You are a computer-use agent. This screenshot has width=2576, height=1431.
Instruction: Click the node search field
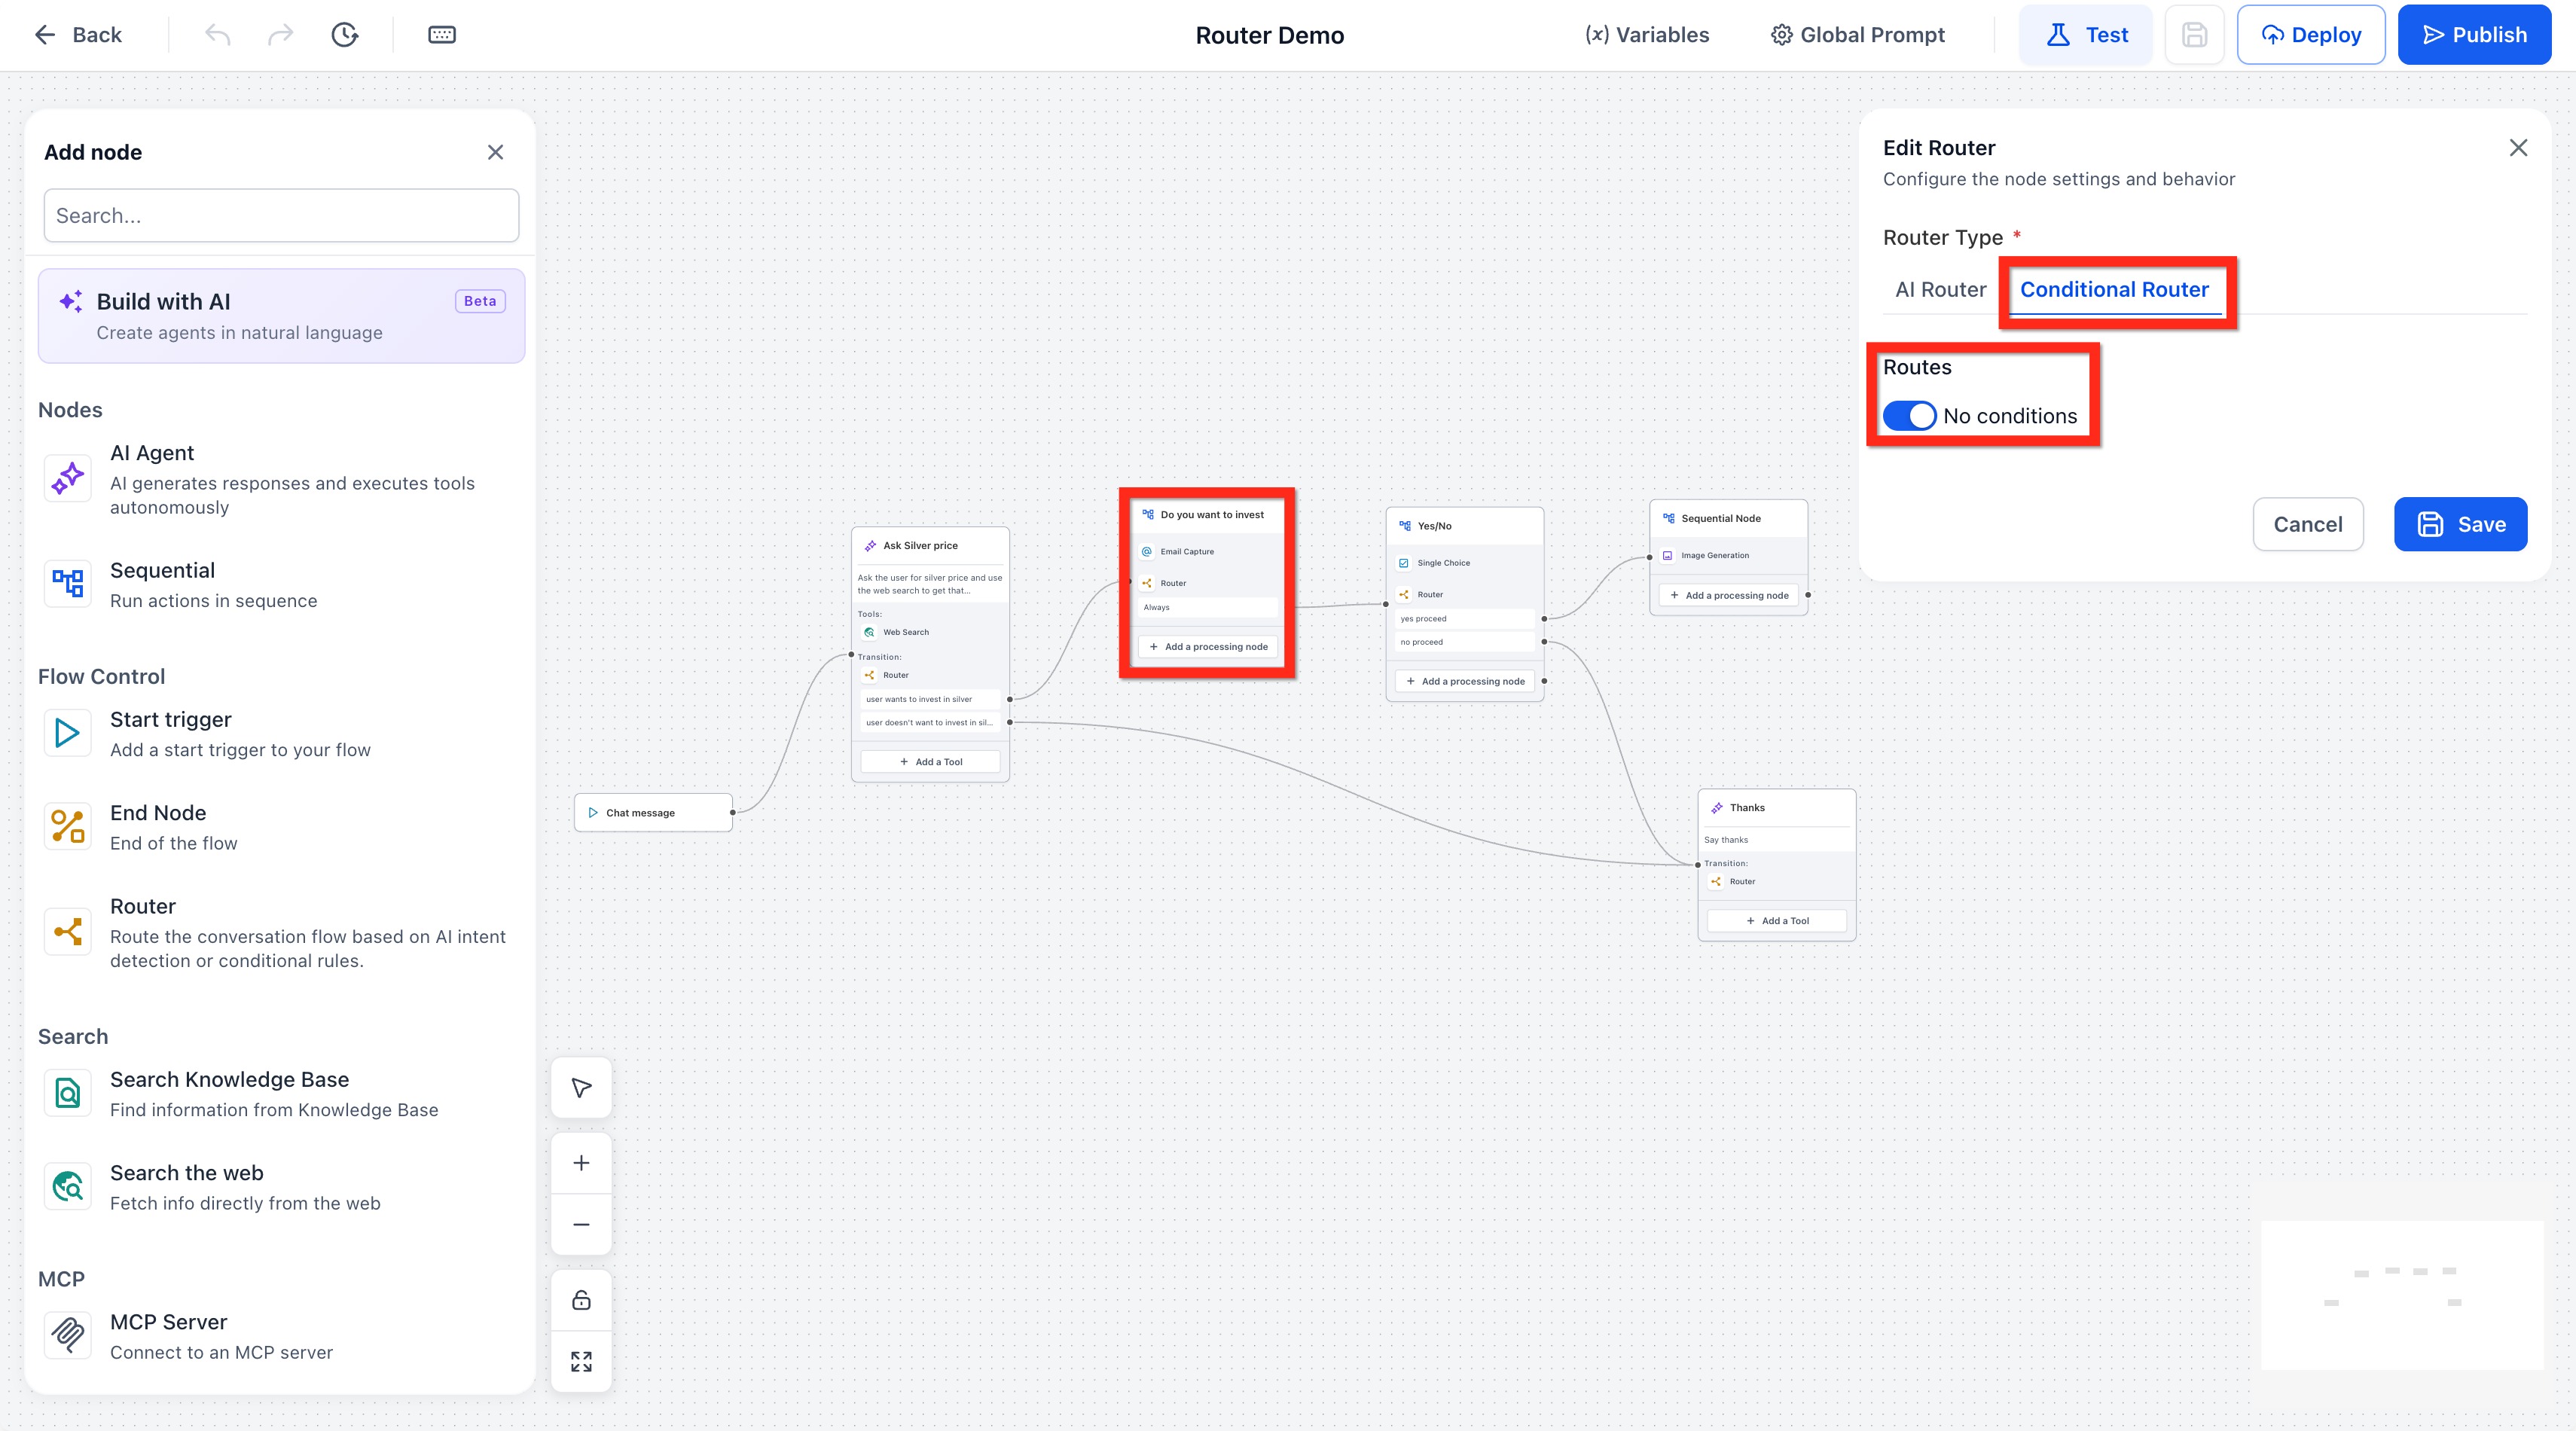click(281, 216)
